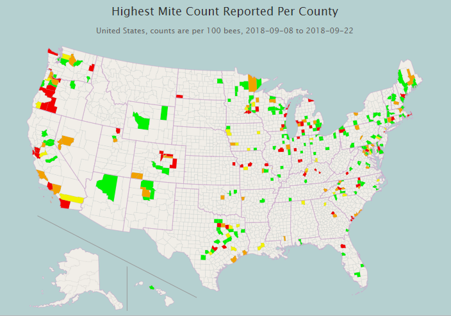Click the green county in central Arkansas
The height and width of the screenshot is (316, 451).
click(x=263, y=201)
